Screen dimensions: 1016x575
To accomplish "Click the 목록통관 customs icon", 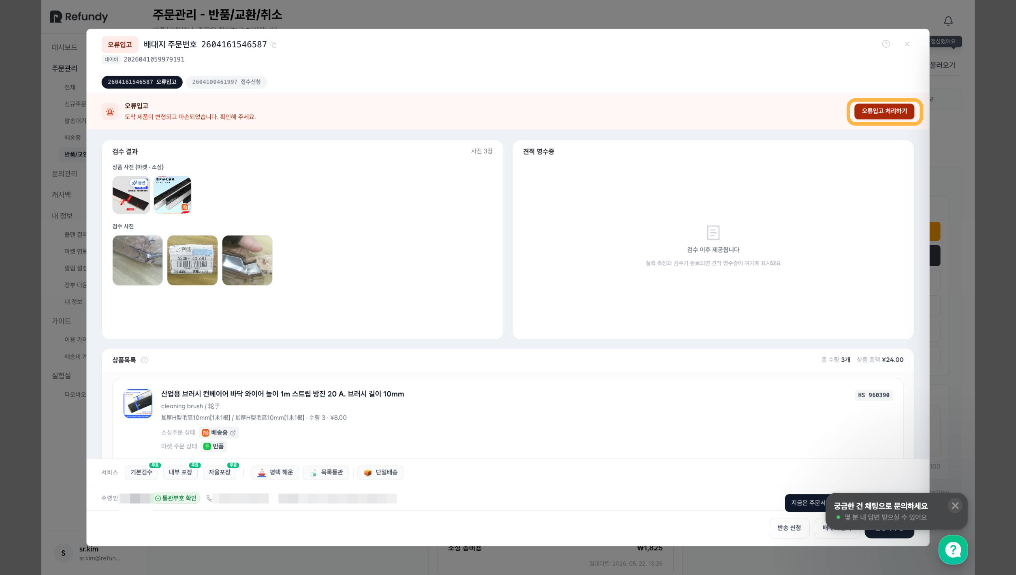I will click(x=313, y=473).
